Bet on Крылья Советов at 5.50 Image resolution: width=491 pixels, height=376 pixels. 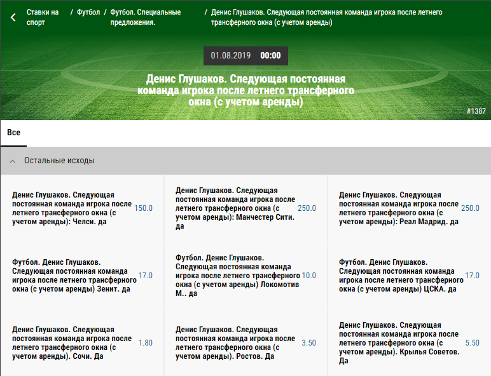tap(472, 343)
